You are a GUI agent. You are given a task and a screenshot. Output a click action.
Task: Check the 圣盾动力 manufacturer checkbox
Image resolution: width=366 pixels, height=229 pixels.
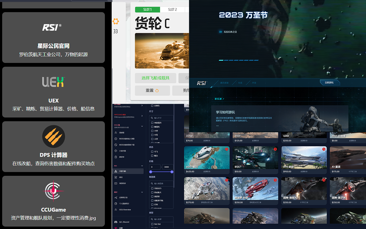(x=152, y=188)
